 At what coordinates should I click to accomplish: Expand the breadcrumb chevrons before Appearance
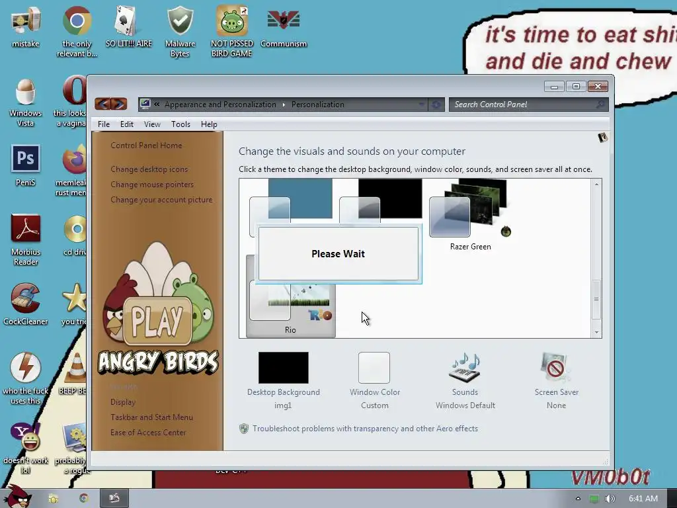pos(157,104)
